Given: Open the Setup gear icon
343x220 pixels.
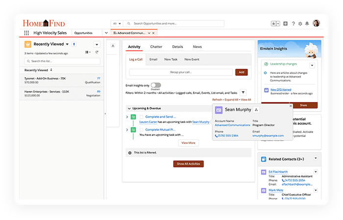Looking at the screenshot, I should point(300,24).
